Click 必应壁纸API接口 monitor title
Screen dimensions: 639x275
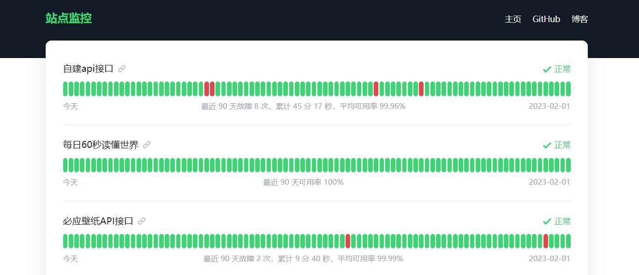(x=98, y=221)
